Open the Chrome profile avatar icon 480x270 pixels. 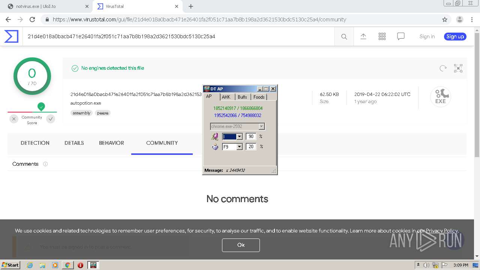coord(459,19)
